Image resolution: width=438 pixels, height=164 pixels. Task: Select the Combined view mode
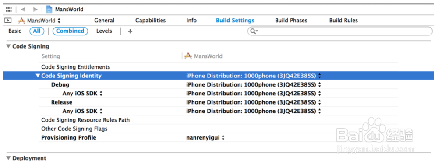[70, 31]
